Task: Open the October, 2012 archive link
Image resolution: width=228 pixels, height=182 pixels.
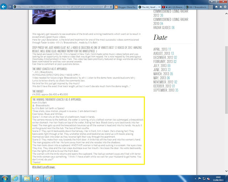Action: [164, 86]
